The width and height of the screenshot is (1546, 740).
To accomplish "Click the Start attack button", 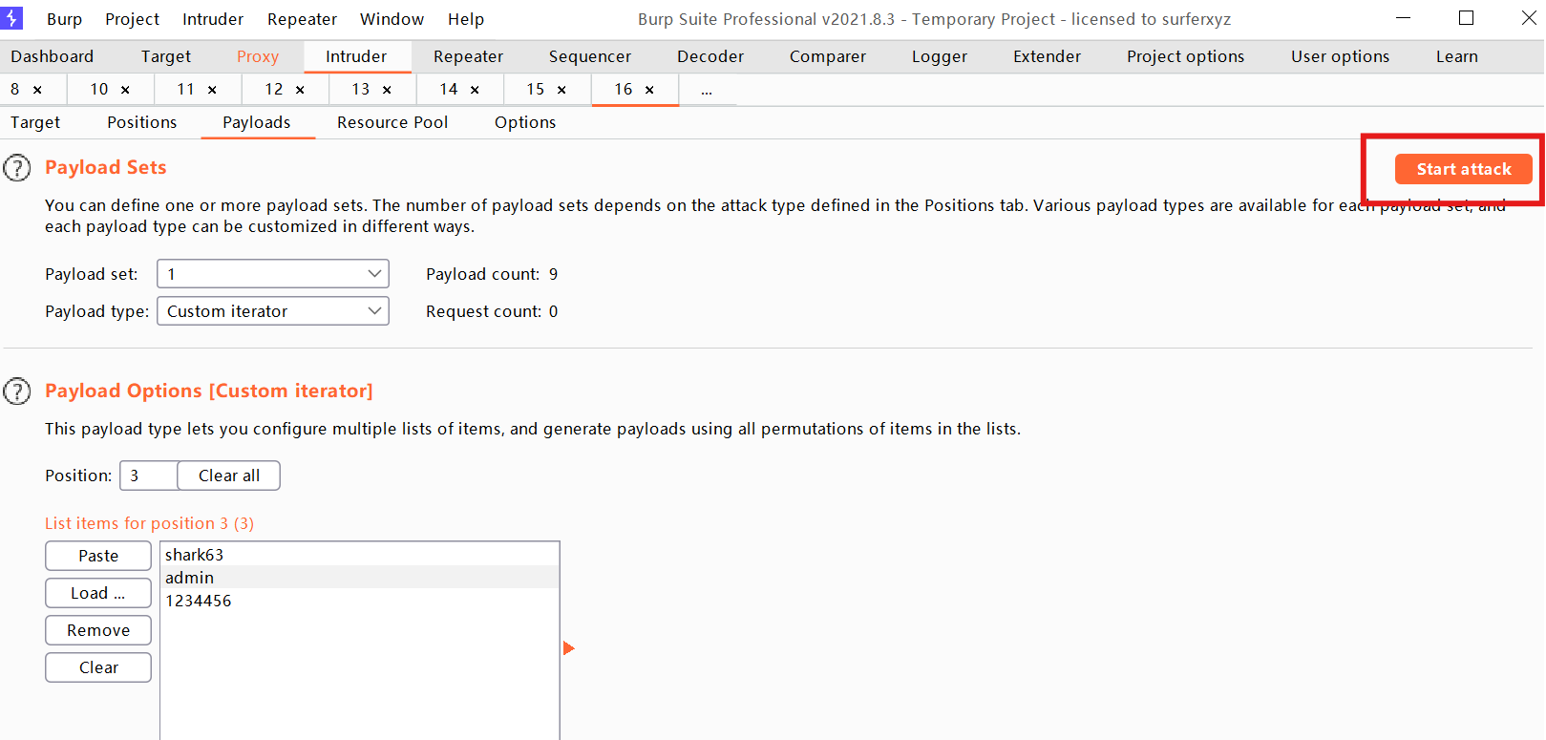I will [x=1464, y=169].
